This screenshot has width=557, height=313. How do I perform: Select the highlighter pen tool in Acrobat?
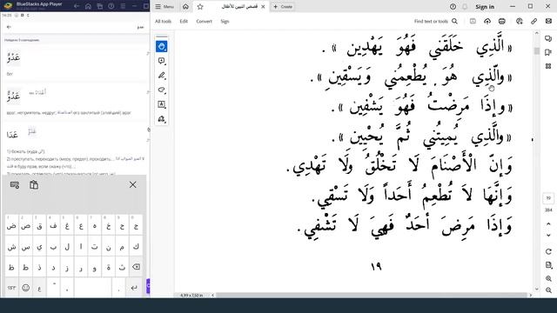pos(162,76)
